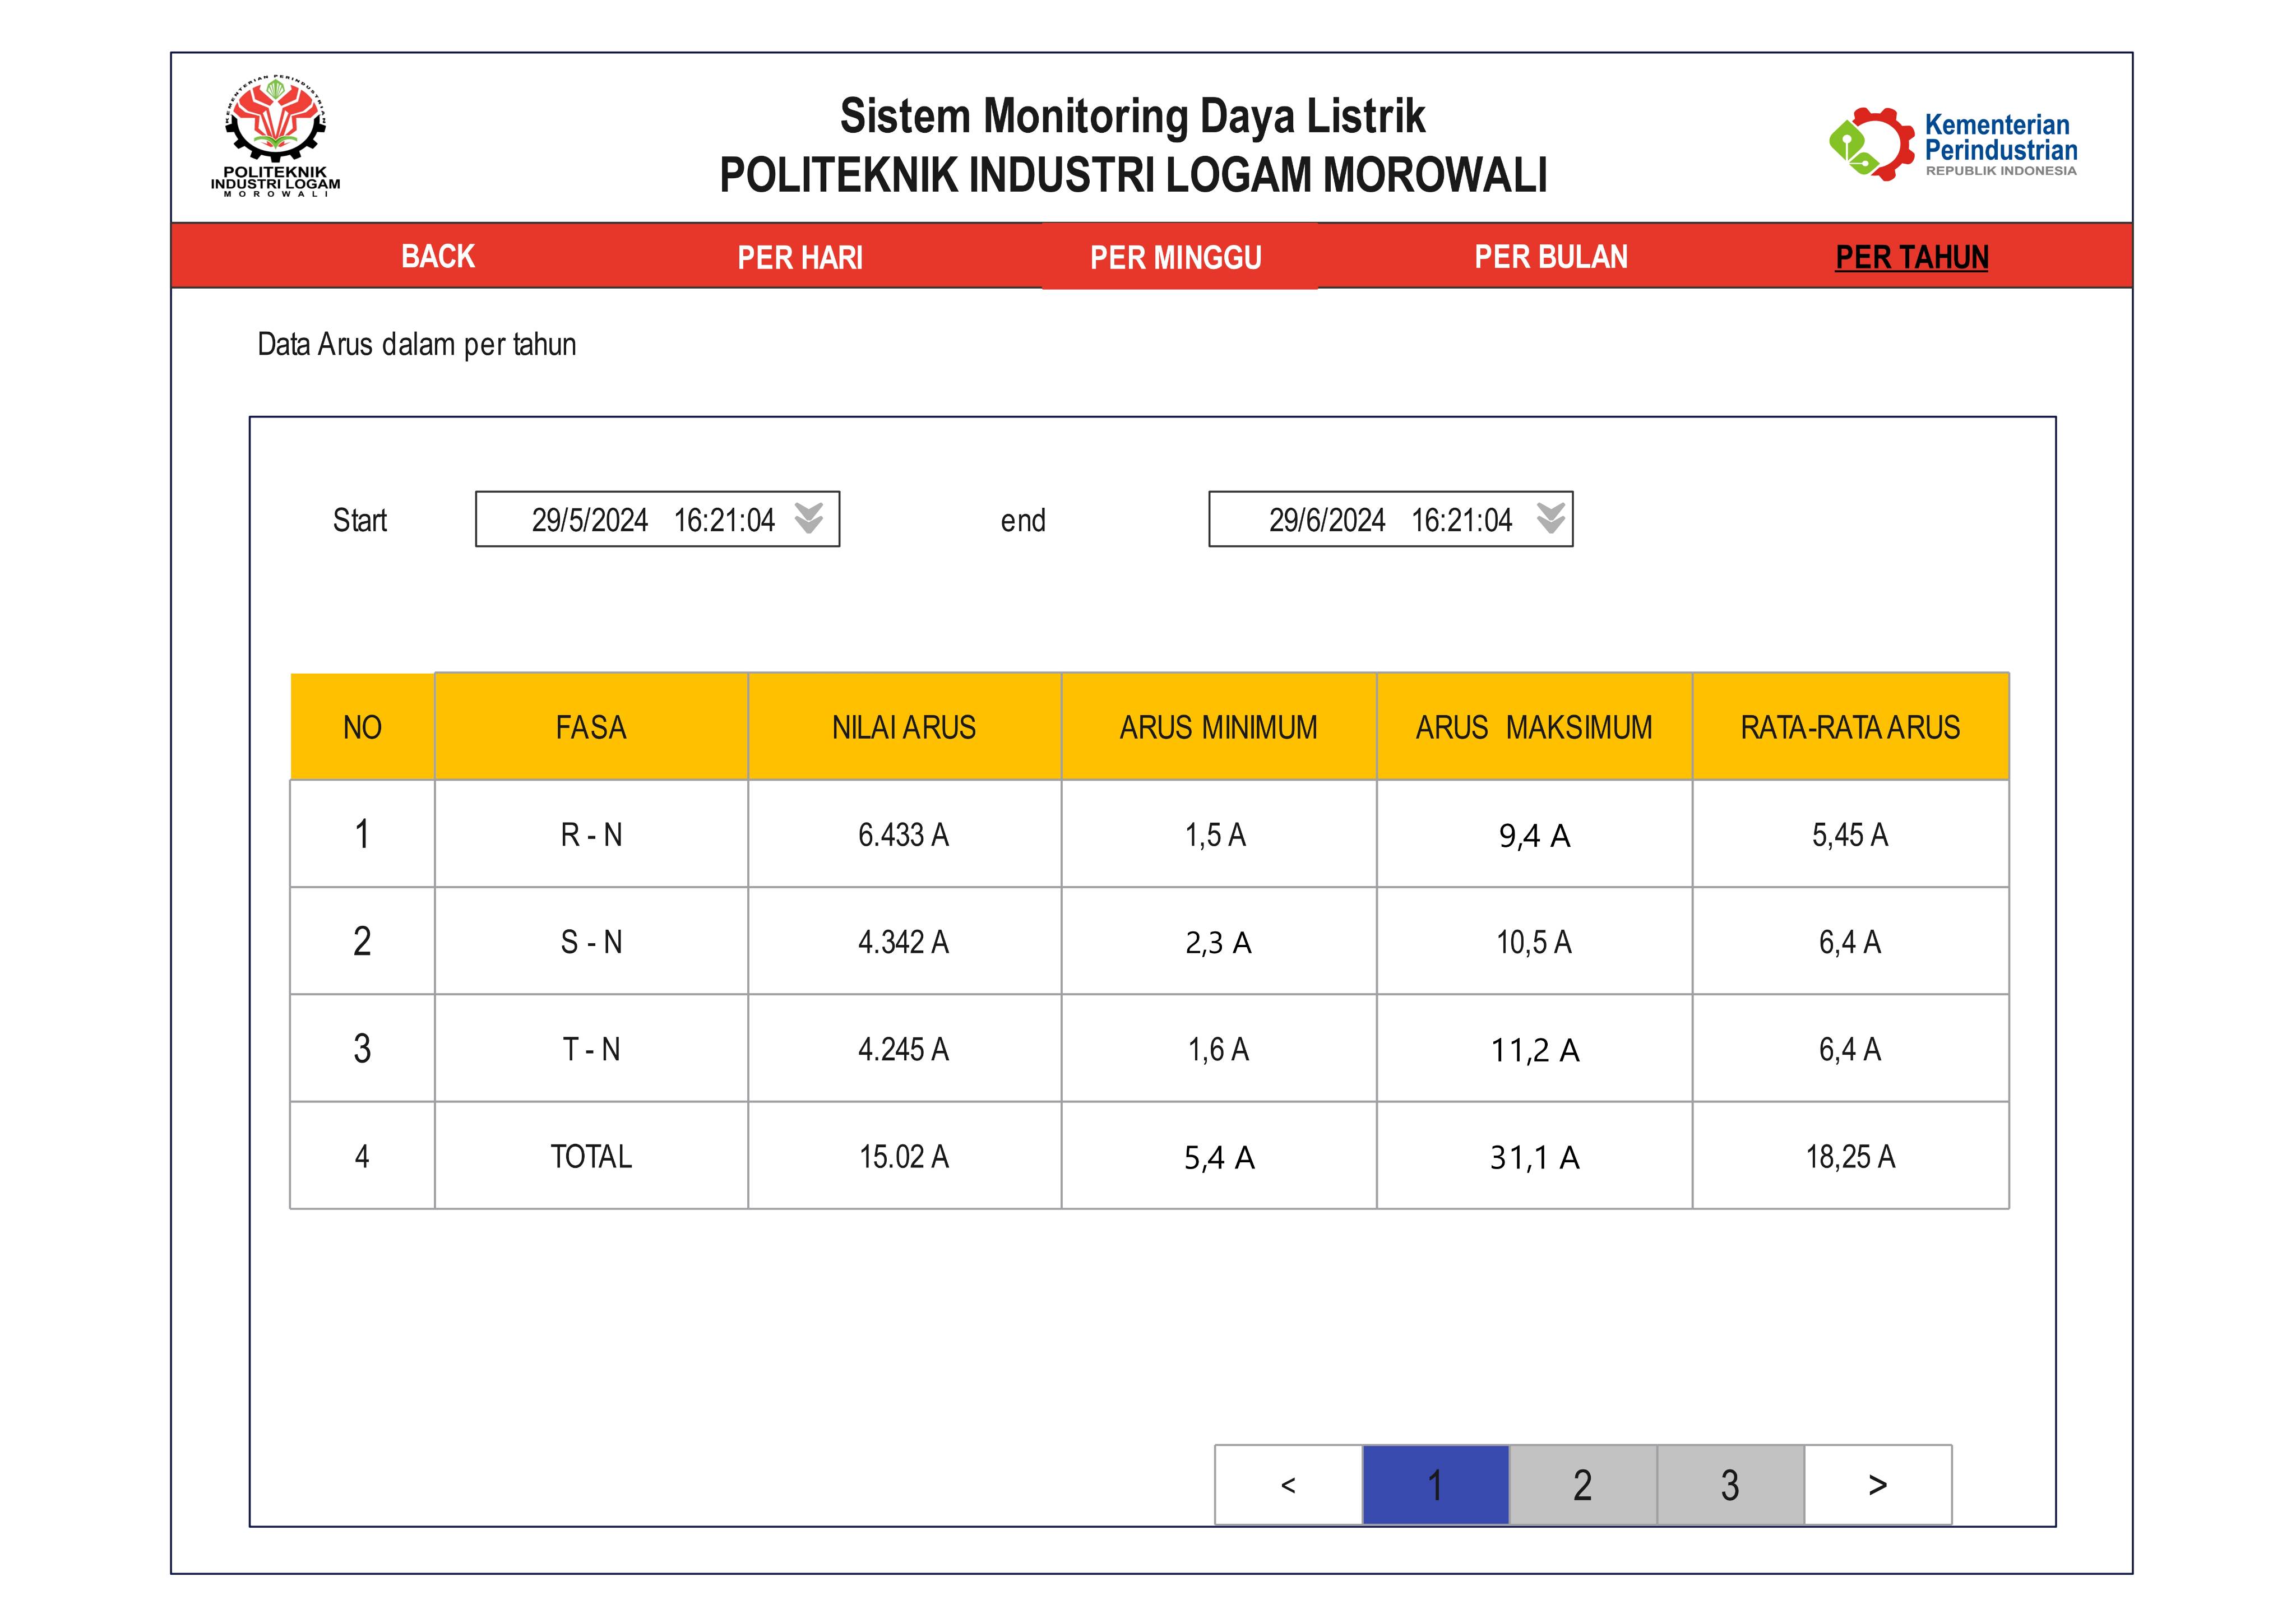The height and width of the screenshot is (1623, 2296).
Task: Click the 11,2 A maximum cell
Action: (x=1534, y=1049)
